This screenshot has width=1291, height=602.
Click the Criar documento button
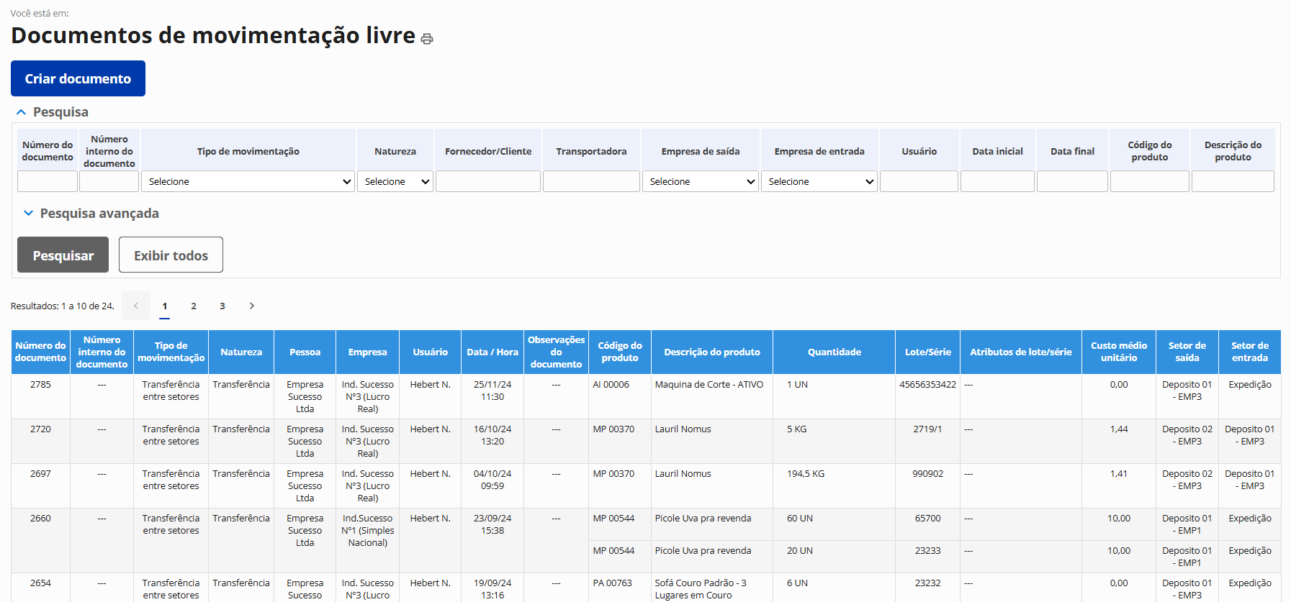[78, 78]
